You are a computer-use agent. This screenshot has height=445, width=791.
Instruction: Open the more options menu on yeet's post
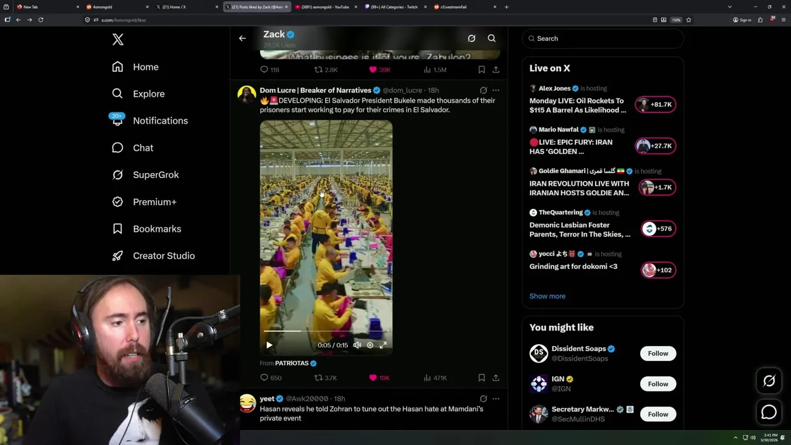click(496, 399)
